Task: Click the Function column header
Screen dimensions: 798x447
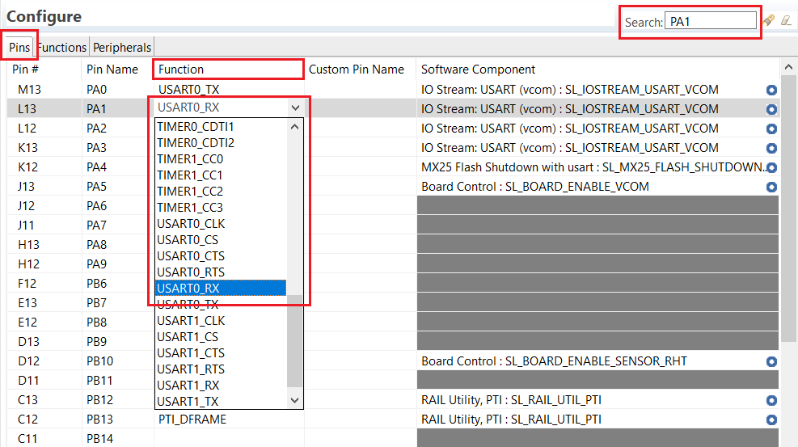Action: [x=228, y=70]
